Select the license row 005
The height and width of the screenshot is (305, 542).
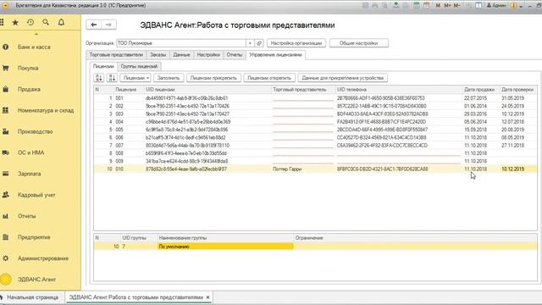[315, 130]
